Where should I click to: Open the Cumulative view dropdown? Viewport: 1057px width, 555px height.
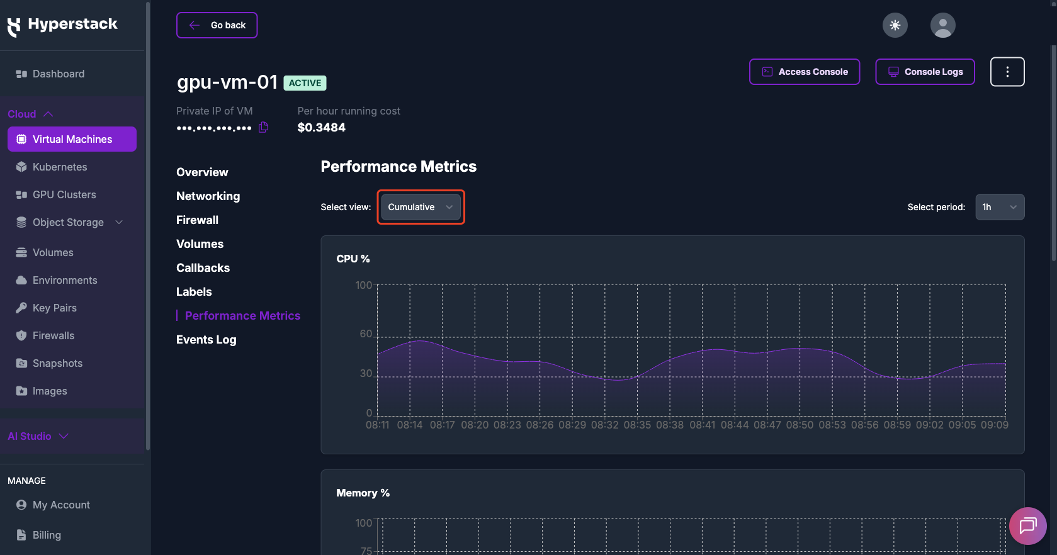click(x=421, y=207)
